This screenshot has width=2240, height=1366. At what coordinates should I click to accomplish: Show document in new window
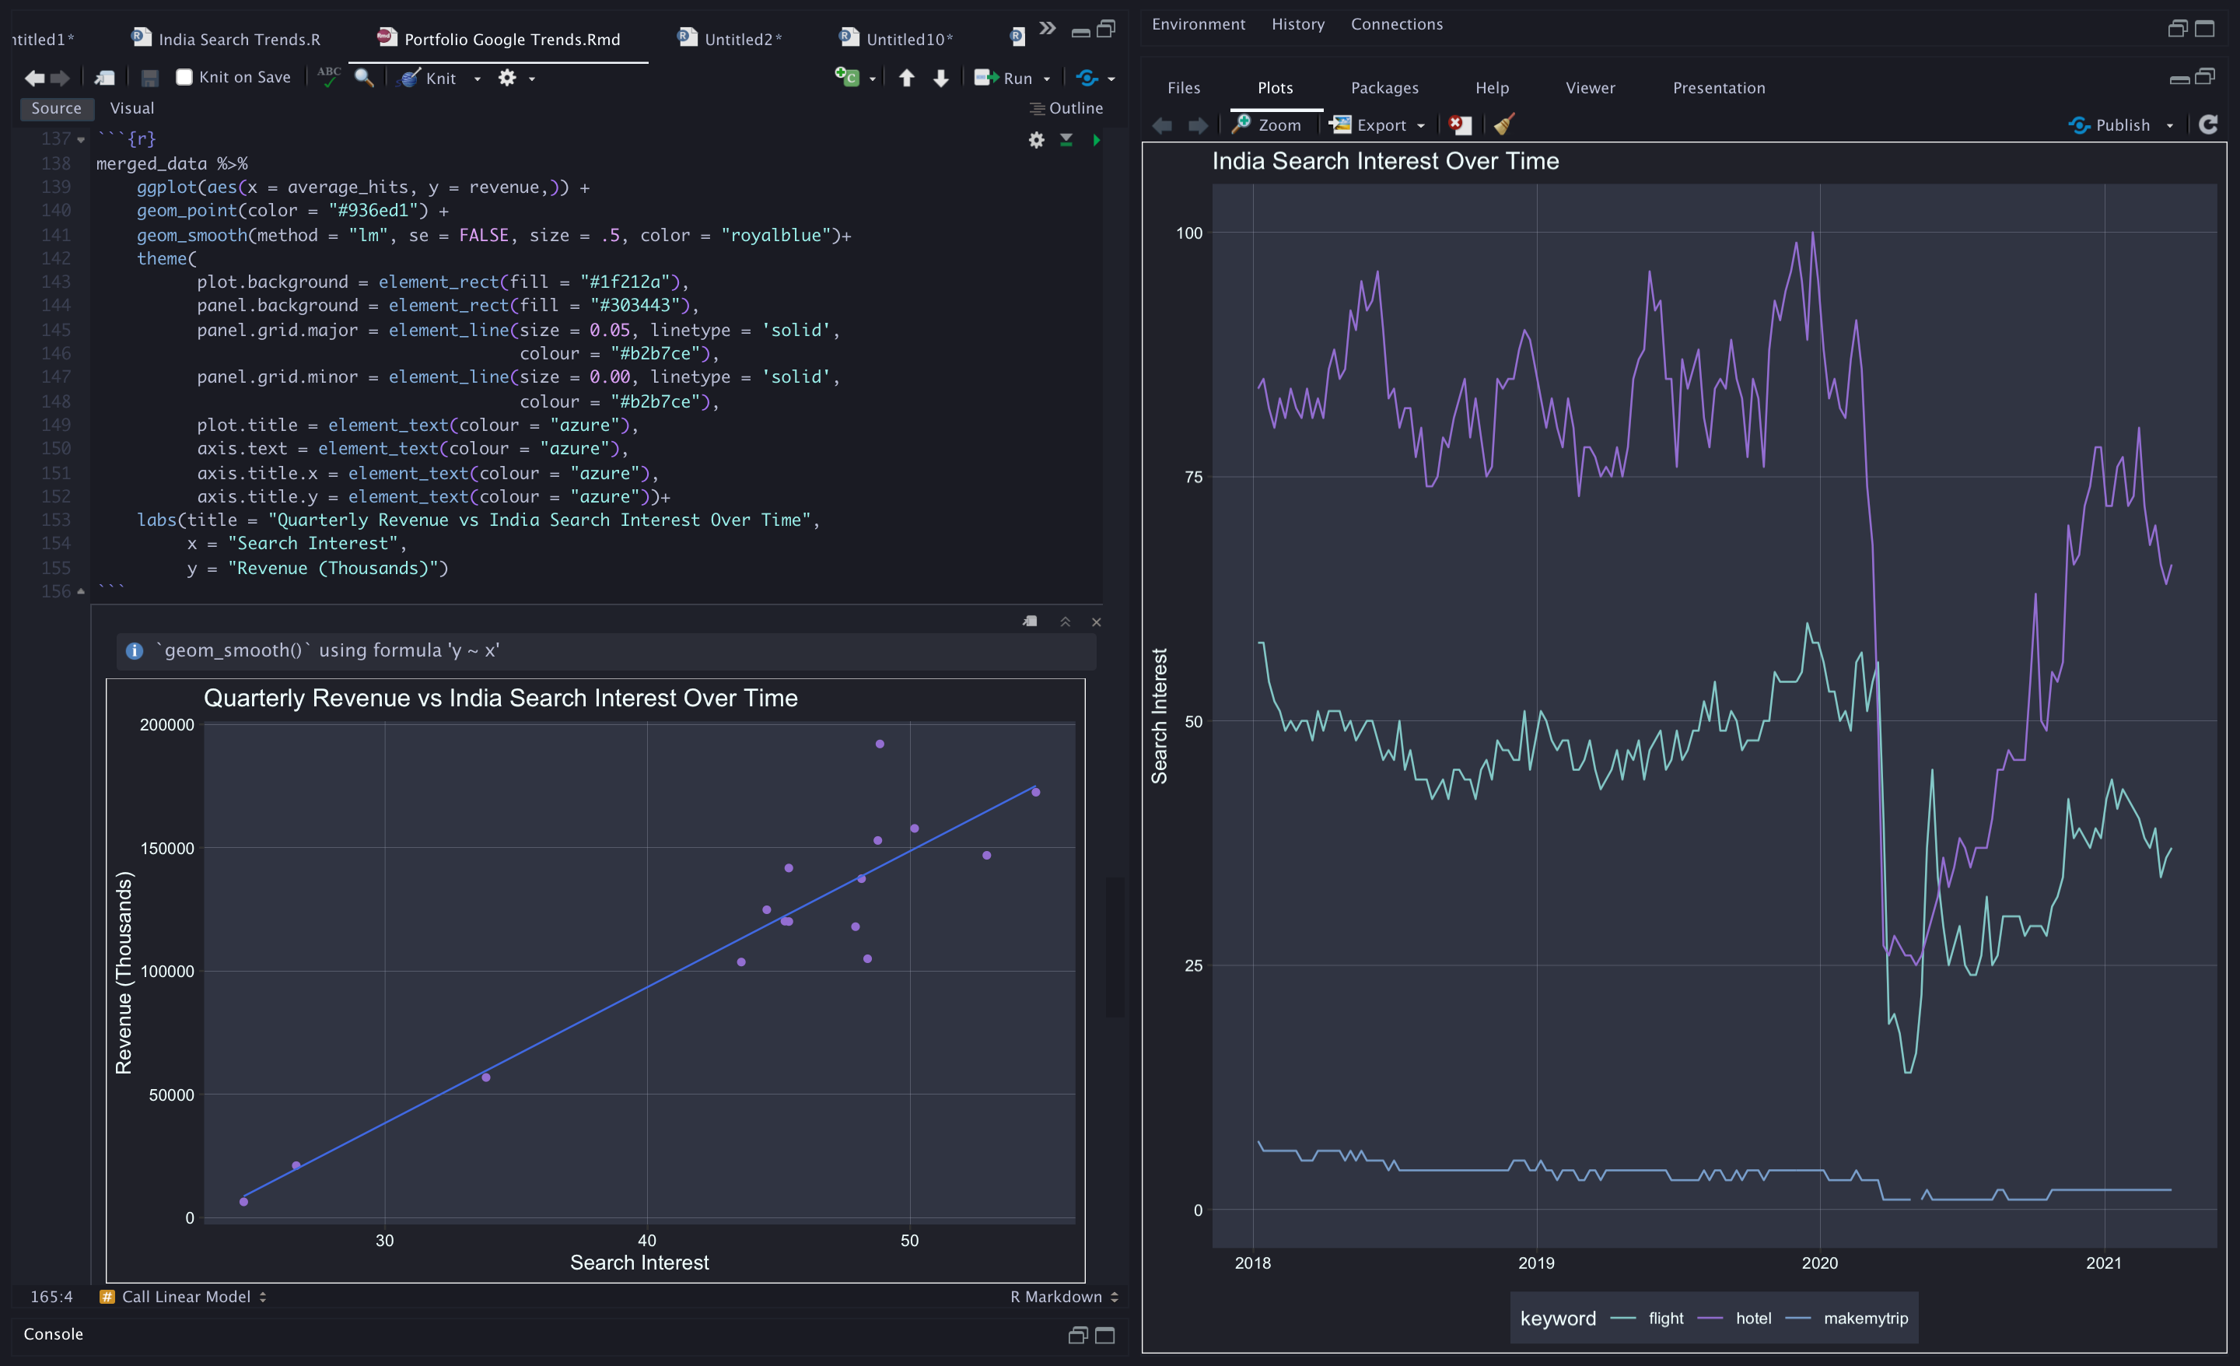pos(104,79)
